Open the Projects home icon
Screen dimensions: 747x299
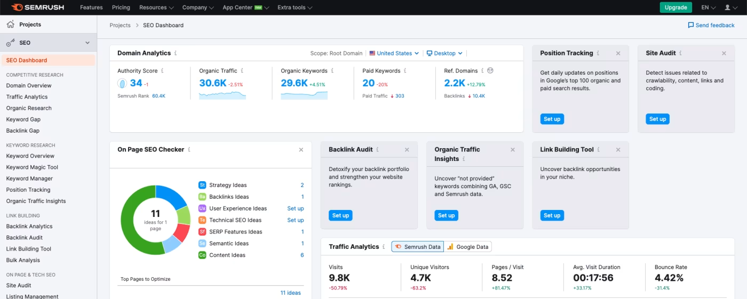click(10, 25)
